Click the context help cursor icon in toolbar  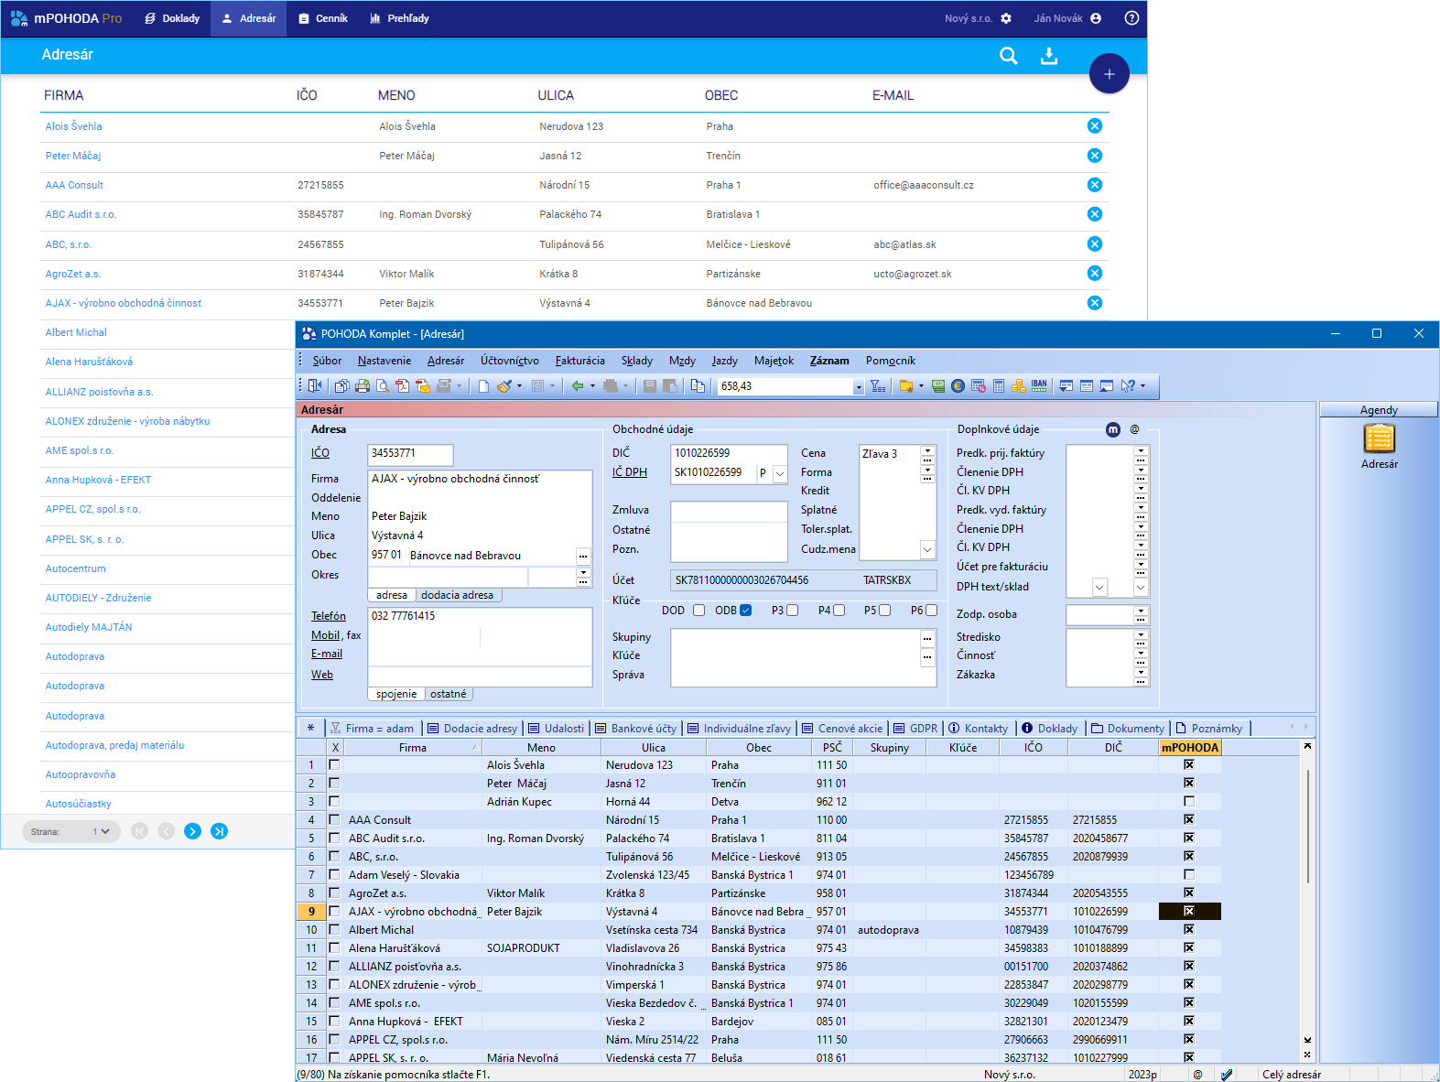(1128, 386)
